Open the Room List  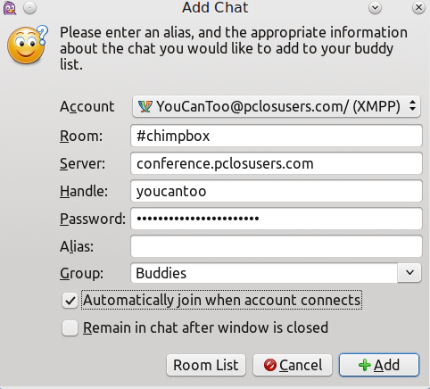click(206, 365)
